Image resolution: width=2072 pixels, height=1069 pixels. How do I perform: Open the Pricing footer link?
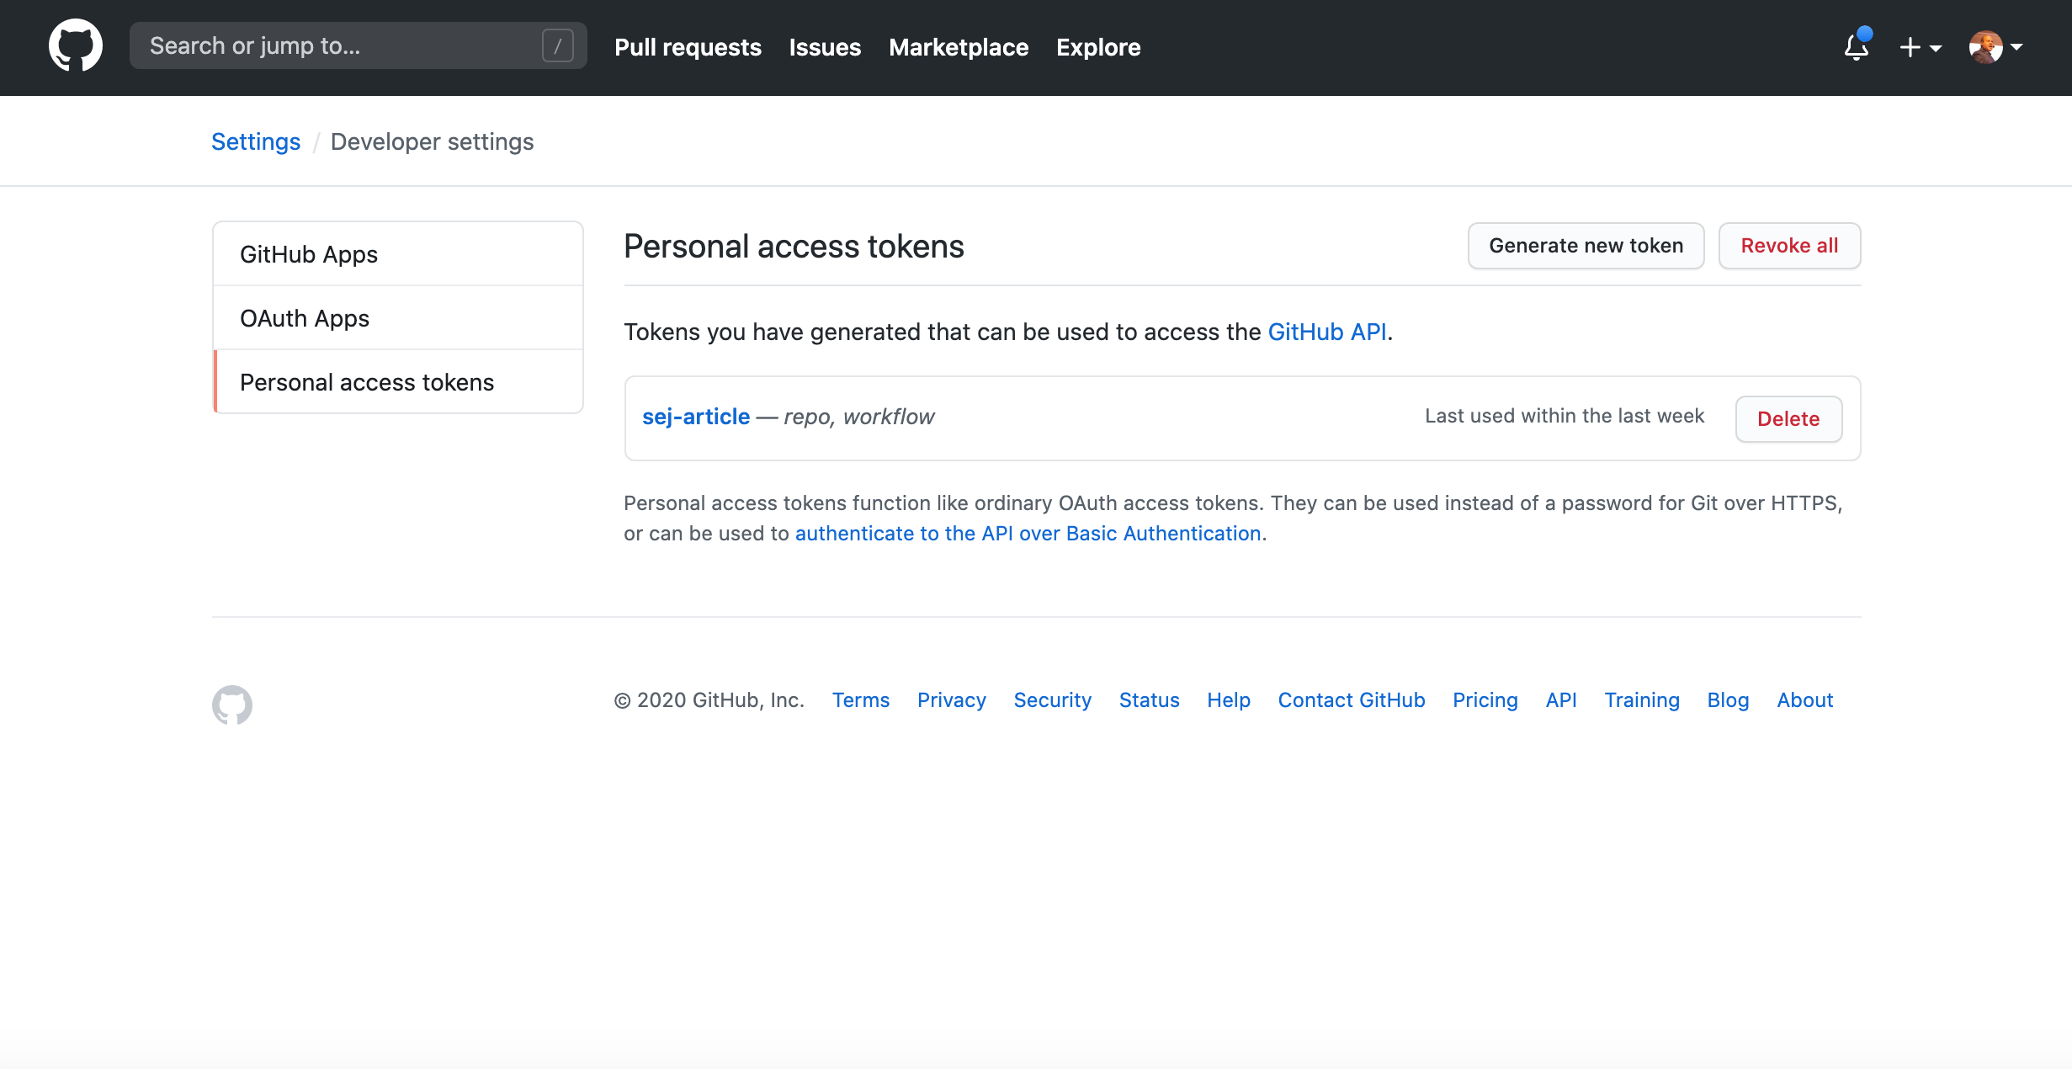1485,699
